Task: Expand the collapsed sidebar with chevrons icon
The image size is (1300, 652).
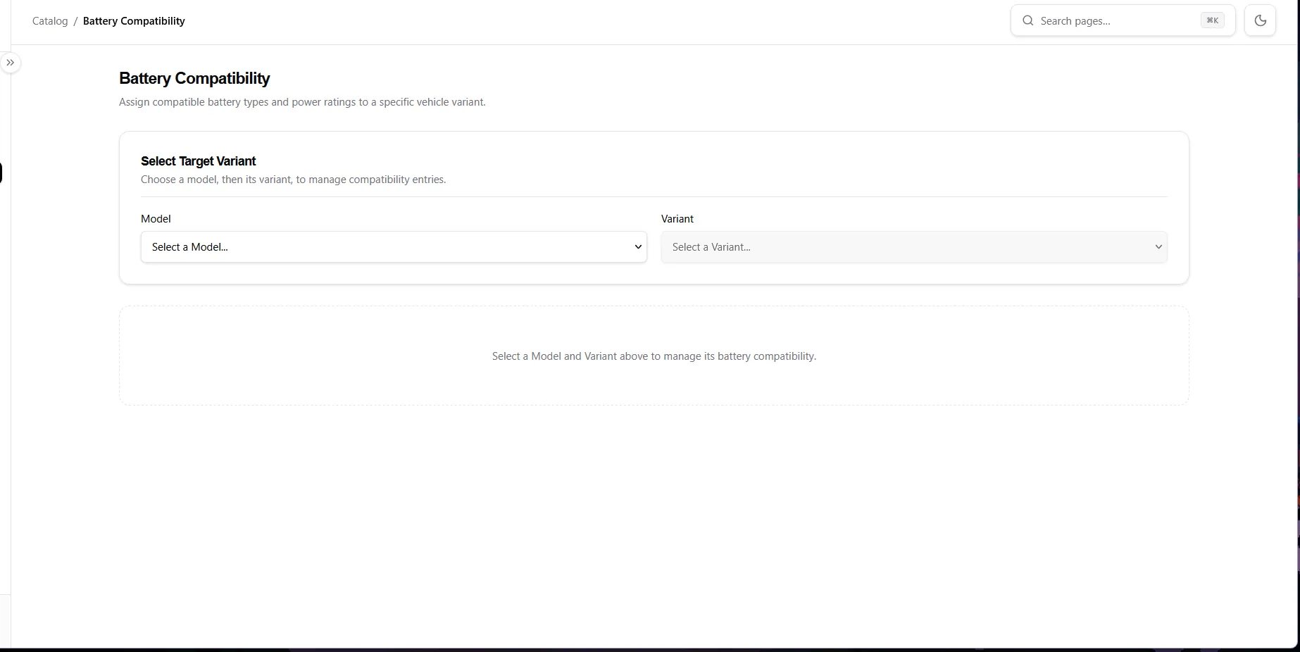Action: coord(11,63)
